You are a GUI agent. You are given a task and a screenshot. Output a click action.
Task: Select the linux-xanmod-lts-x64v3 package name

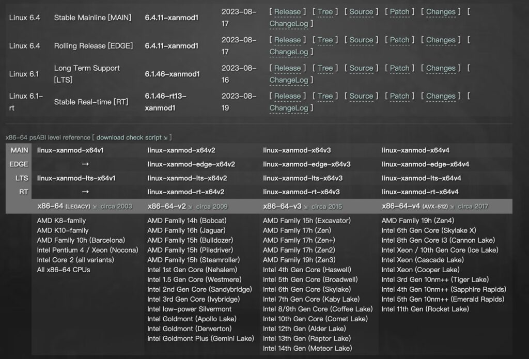click(303, 178)
